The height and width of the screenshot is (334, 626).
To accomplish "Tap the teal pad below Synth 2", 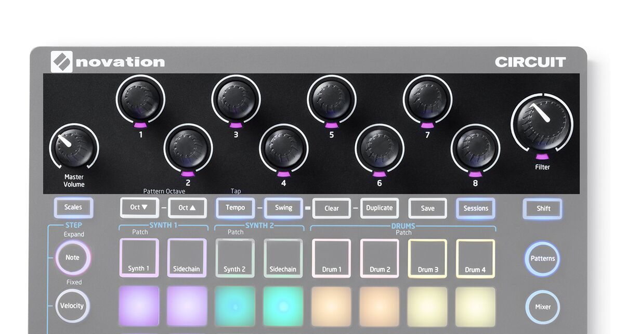I will point(235,306).
